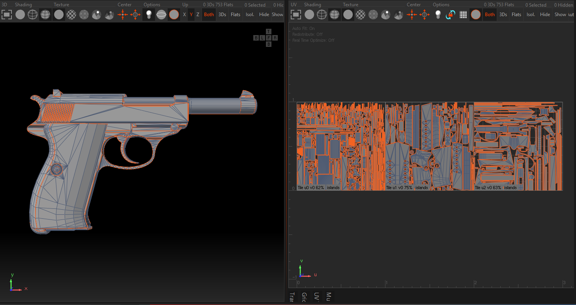
Task: Click the frame-all icon in 3D viewport
Action: click(x=7, y=15)
